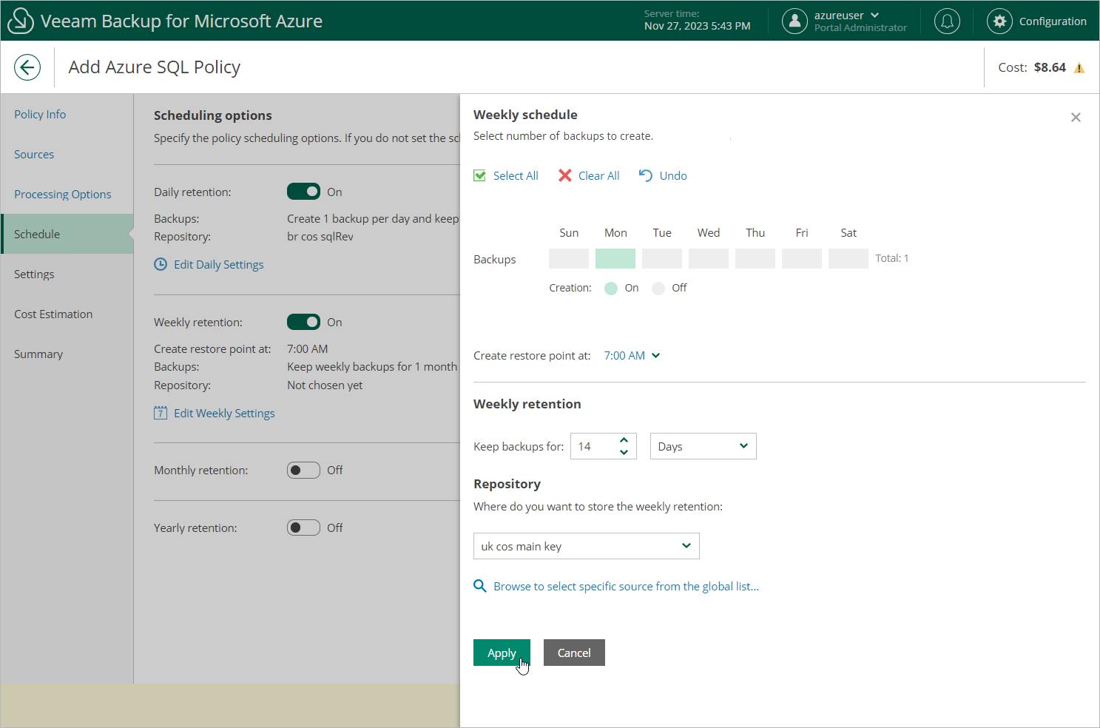
Task: Click the Veeam logo icon
Action: pos(20,21)
